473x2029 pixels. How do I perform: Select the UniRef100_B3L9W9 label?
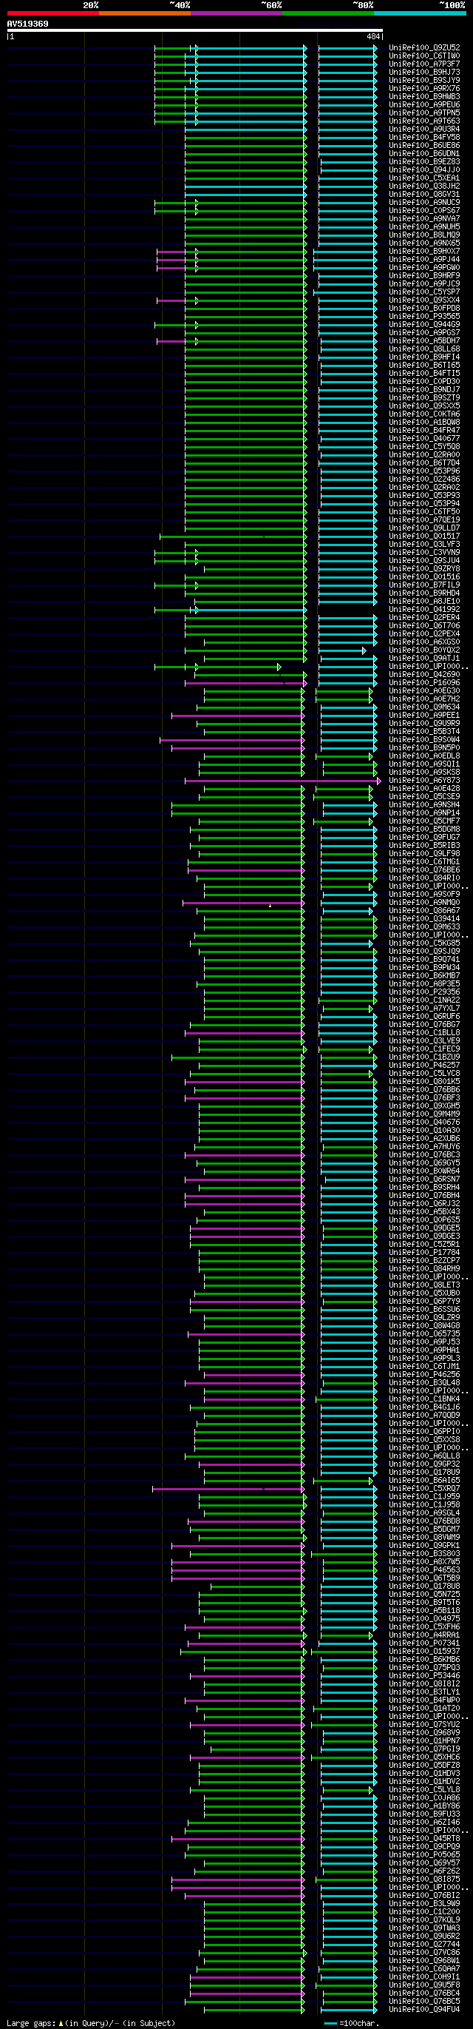tap(424, 1904)
